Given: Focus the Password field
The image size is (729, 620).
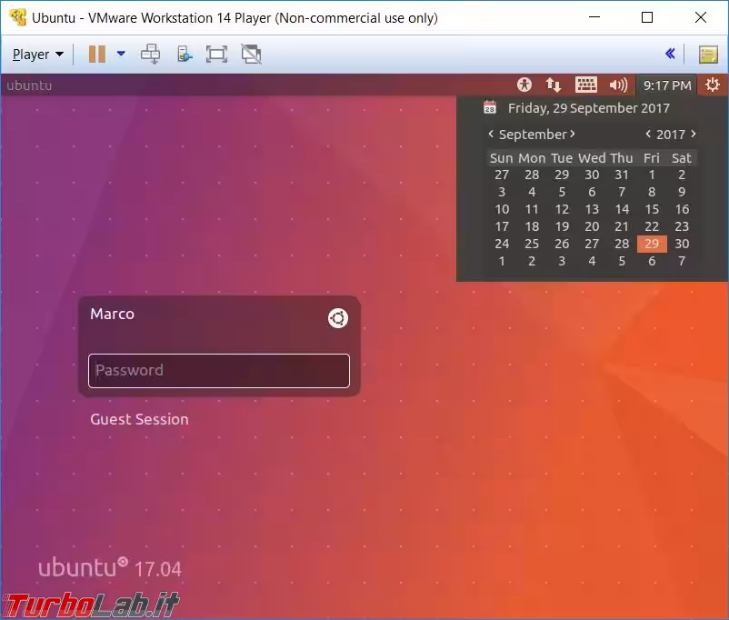Looking at the screenshot, I should pos(219,371).
